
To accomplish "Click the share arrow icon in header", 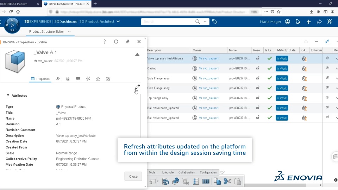I will point(319,22).
